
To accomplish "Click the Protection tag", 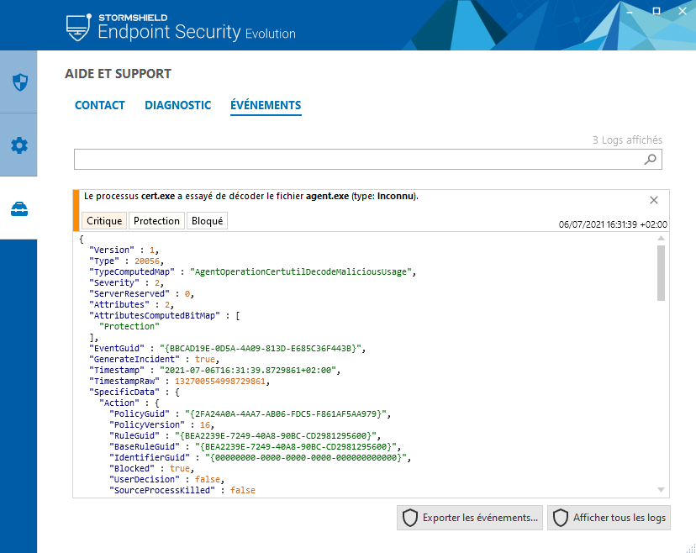I will tap(156, 220).
